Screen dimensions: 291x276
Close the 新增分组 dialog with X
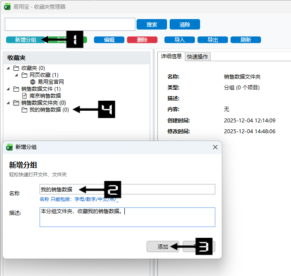tap(215, 147)
